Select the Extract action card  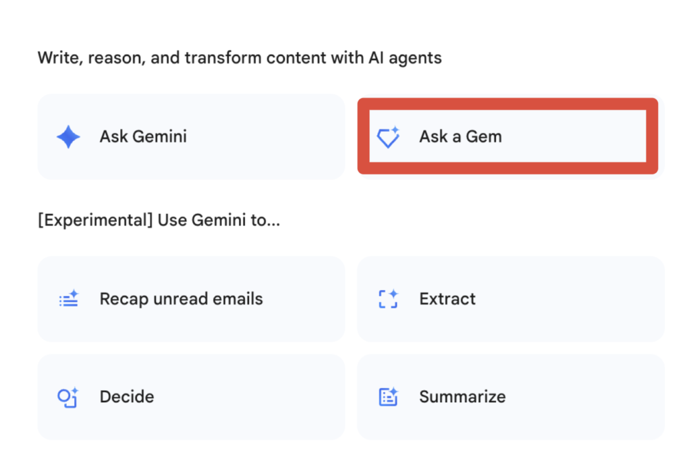click(x=510, y=299)
